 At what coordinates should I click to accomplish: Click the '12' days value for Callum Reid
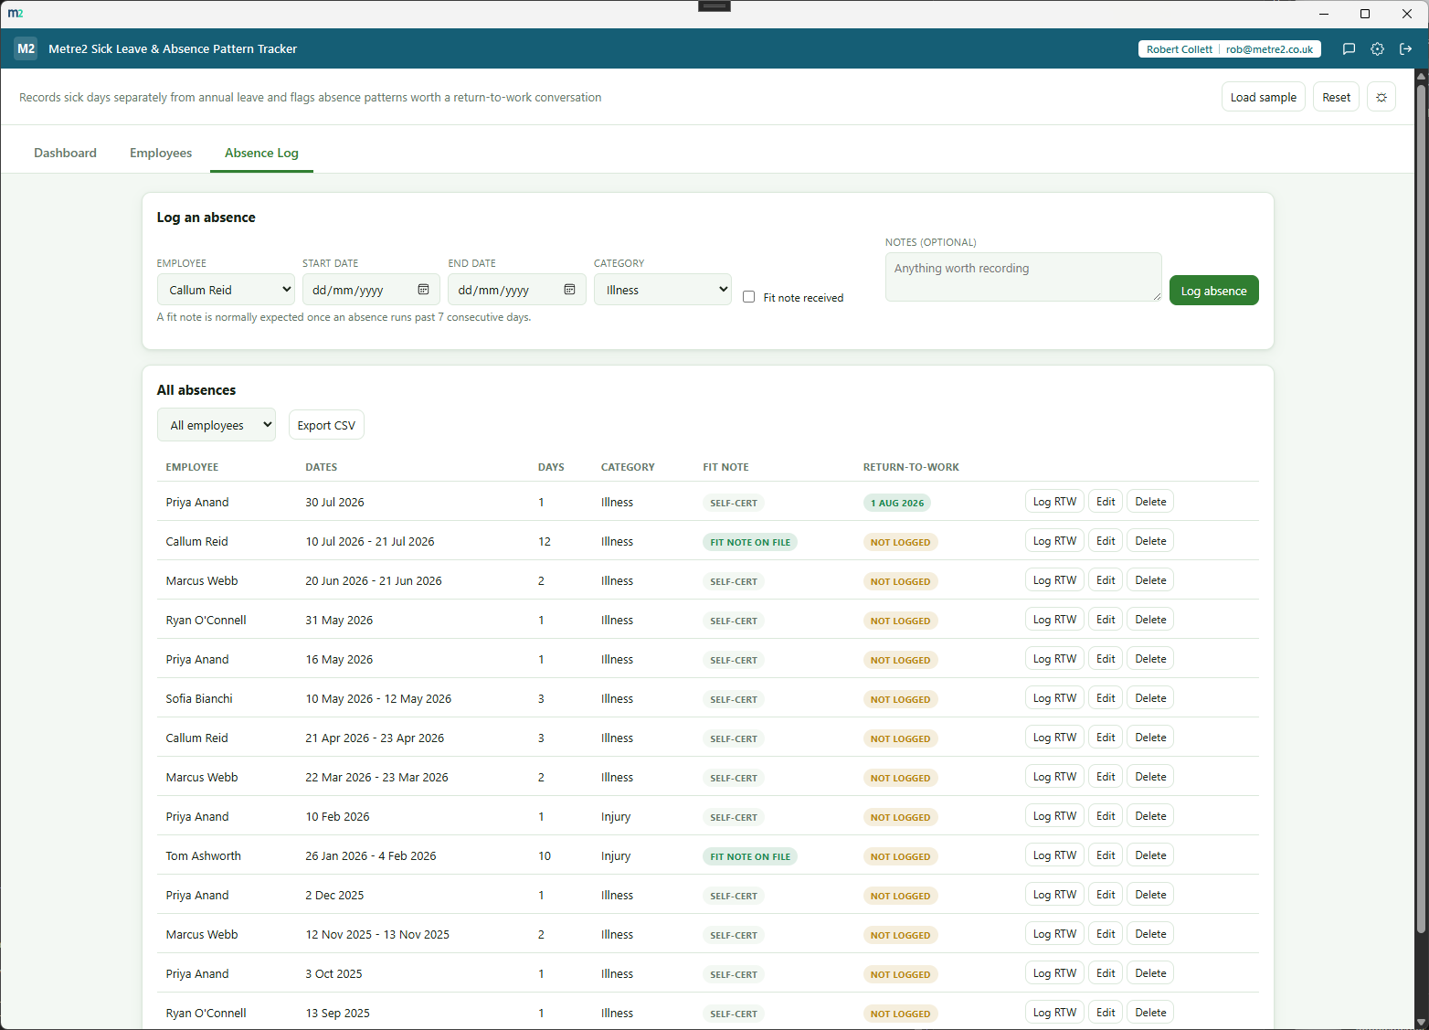point(545,541)
